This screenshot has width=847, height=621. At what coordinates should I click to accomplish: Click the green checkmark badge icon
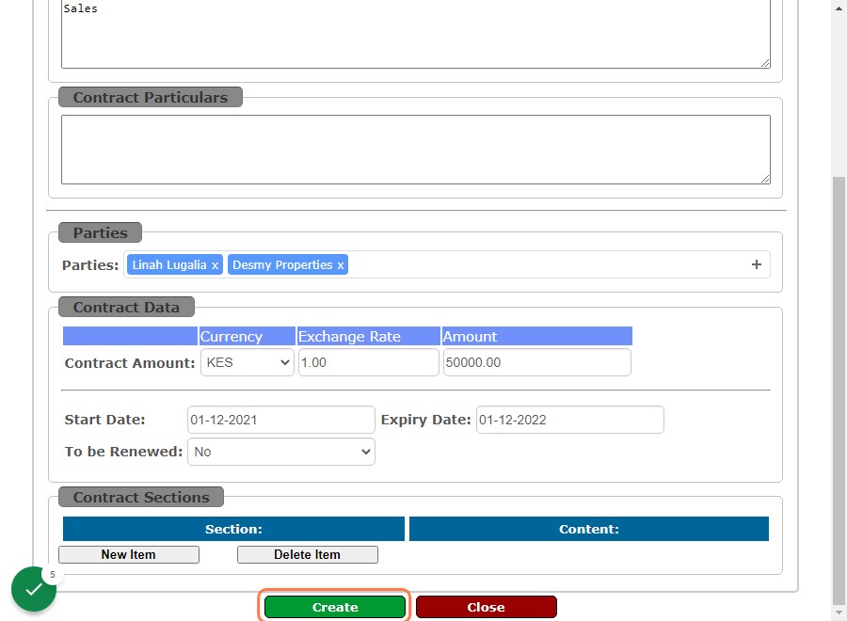pyautogui.click(x=34, y=589)
